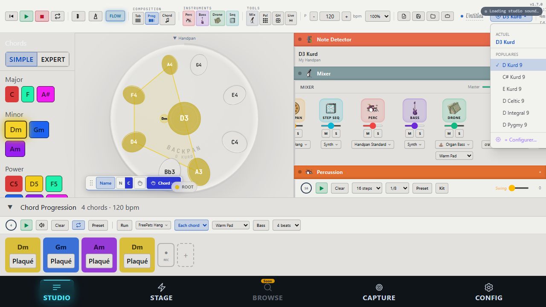Open the Prog composition tool
Viewport: 546px width, 307px height.
151,18
